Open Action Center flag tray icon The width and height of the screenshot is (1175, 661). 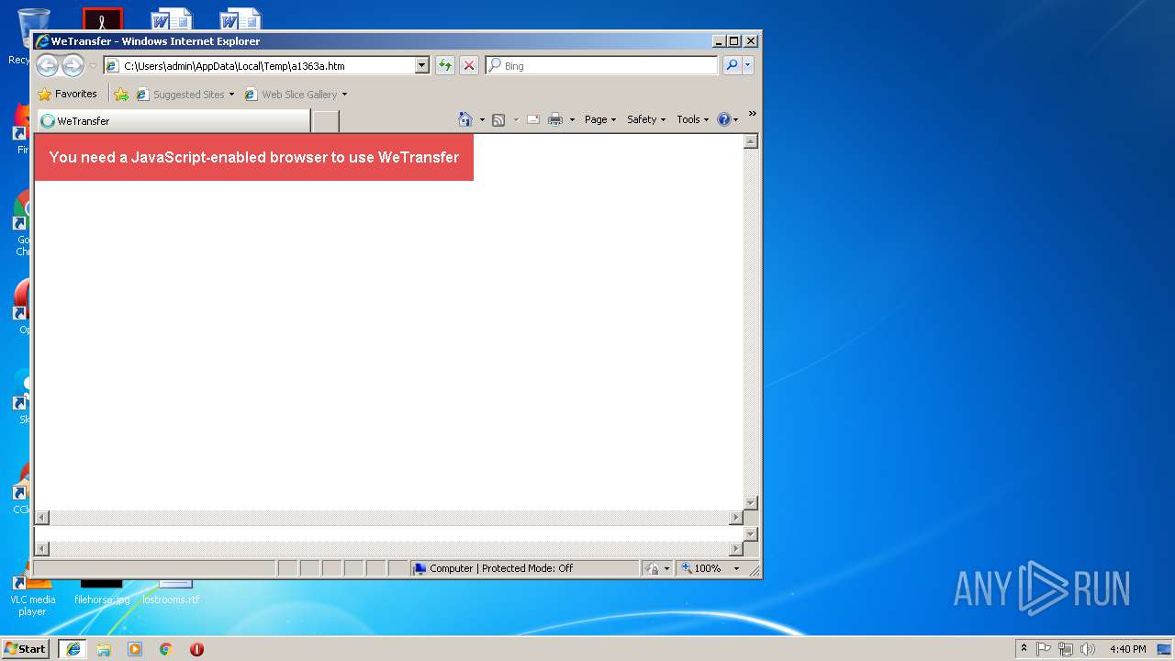(x=1044, y=648)
